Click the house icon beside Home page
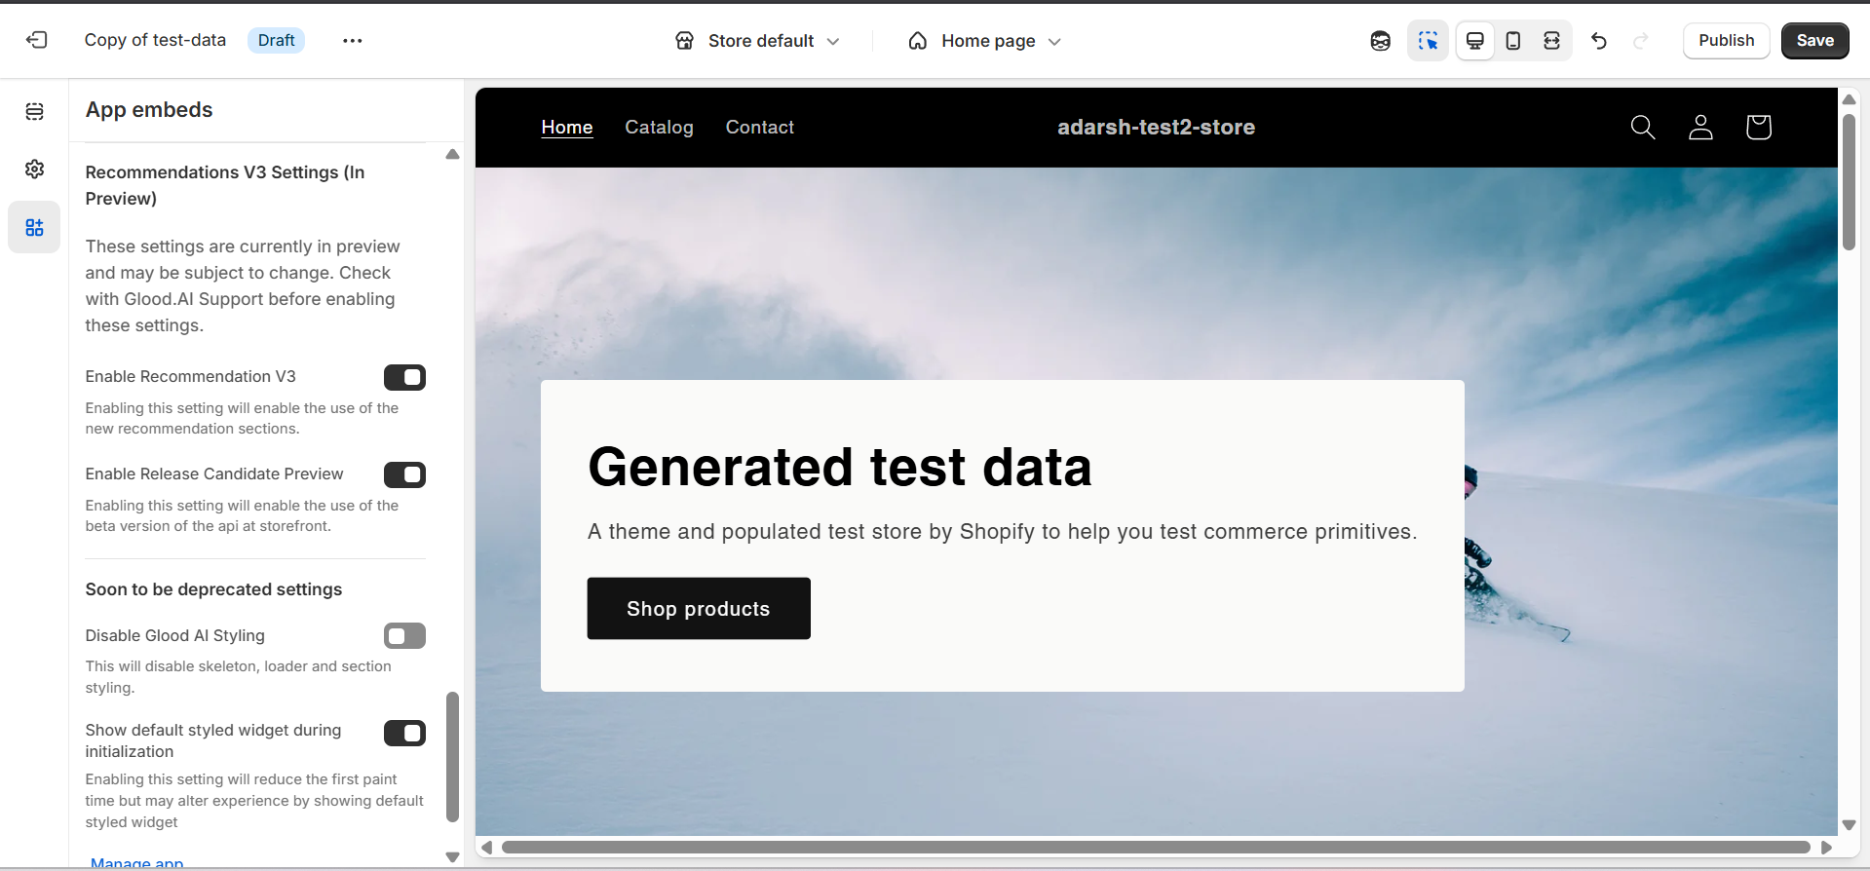 [918, 41]
